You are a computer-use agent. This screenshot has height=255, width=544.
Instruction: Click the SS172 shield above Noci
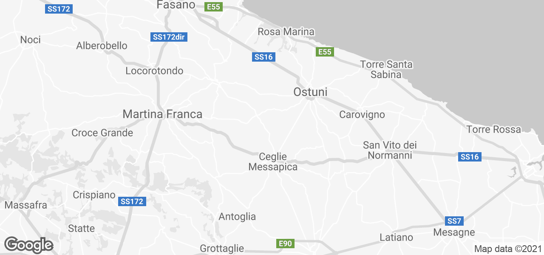coord(59,9)
